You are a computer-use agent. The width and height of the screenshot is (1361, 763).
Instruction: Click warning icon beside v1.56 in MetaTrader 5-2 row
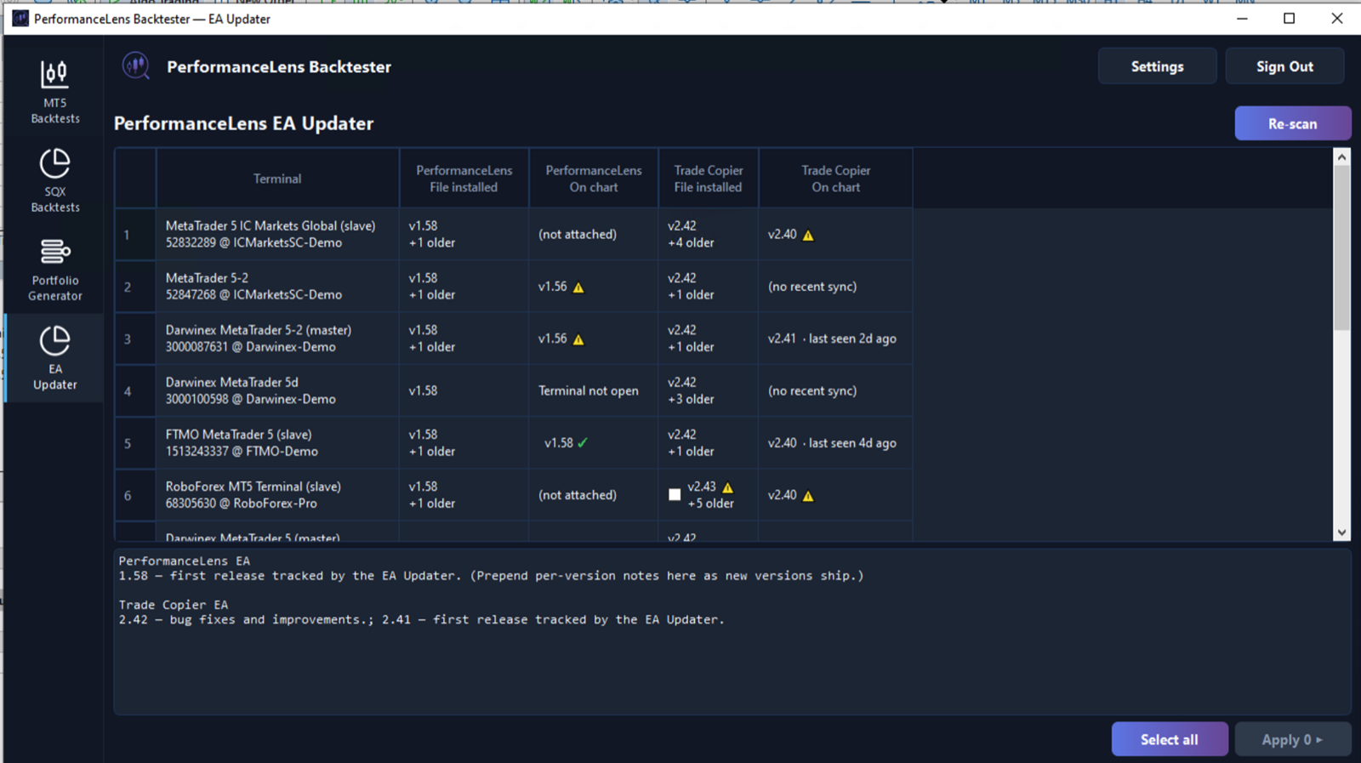click(578, 288)
